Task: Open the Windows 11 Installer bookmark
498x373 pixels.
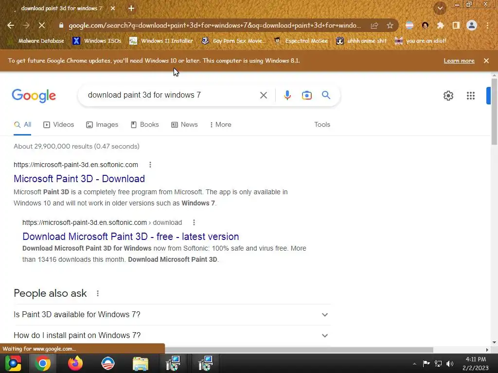Action: tap(161, 41)
